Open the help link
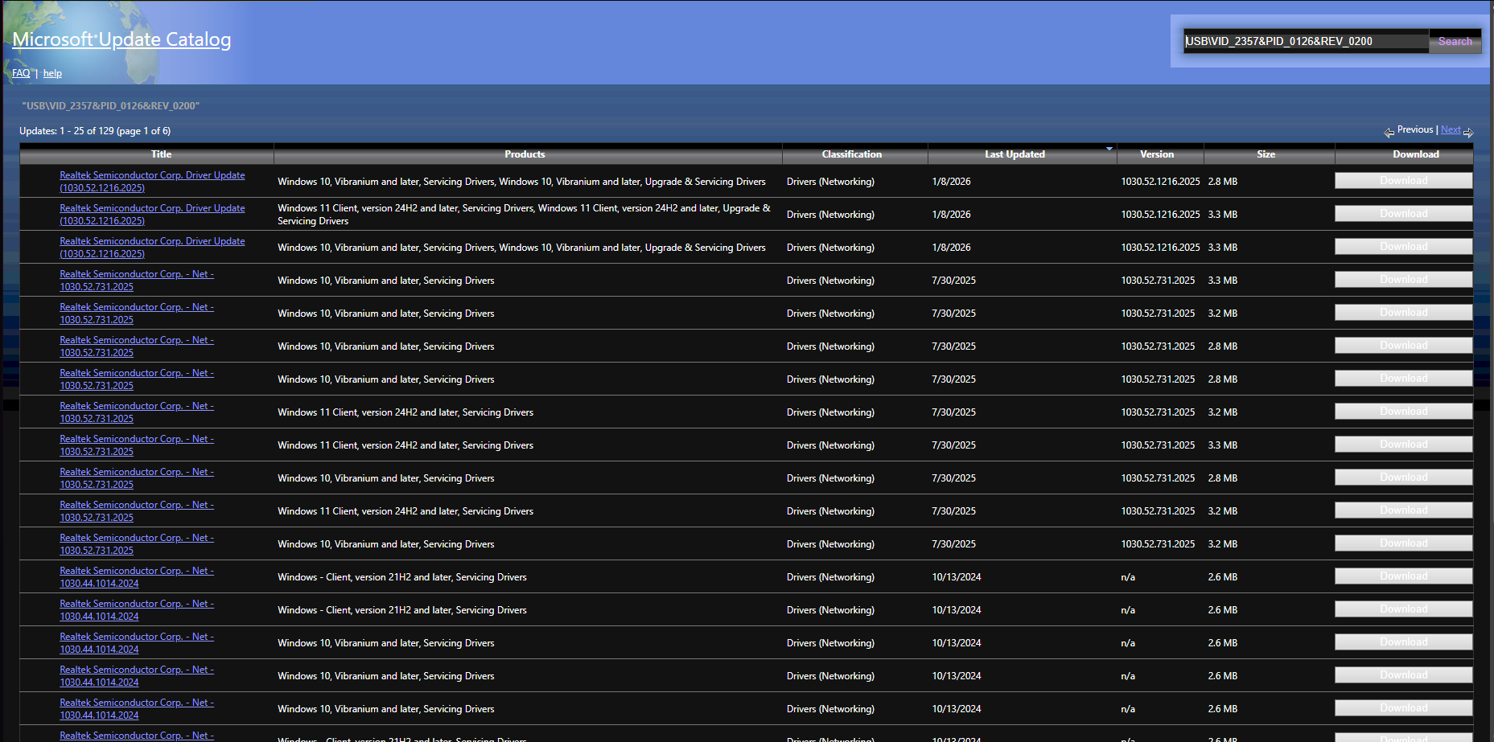 52,73
